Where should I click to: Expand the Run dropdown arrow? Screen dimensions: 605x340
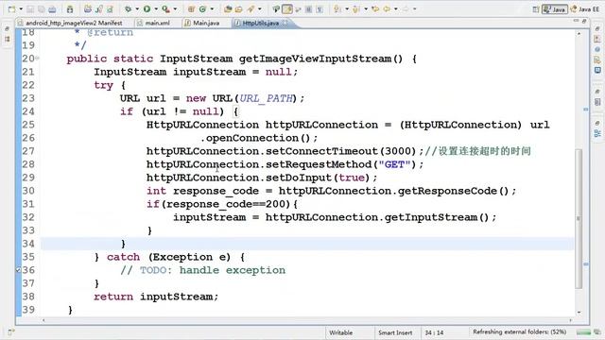(156, 8)
